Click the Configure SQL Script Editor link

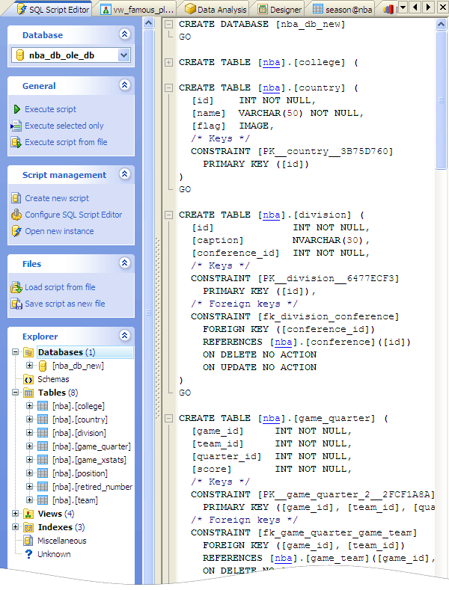(x=73, y=215)
